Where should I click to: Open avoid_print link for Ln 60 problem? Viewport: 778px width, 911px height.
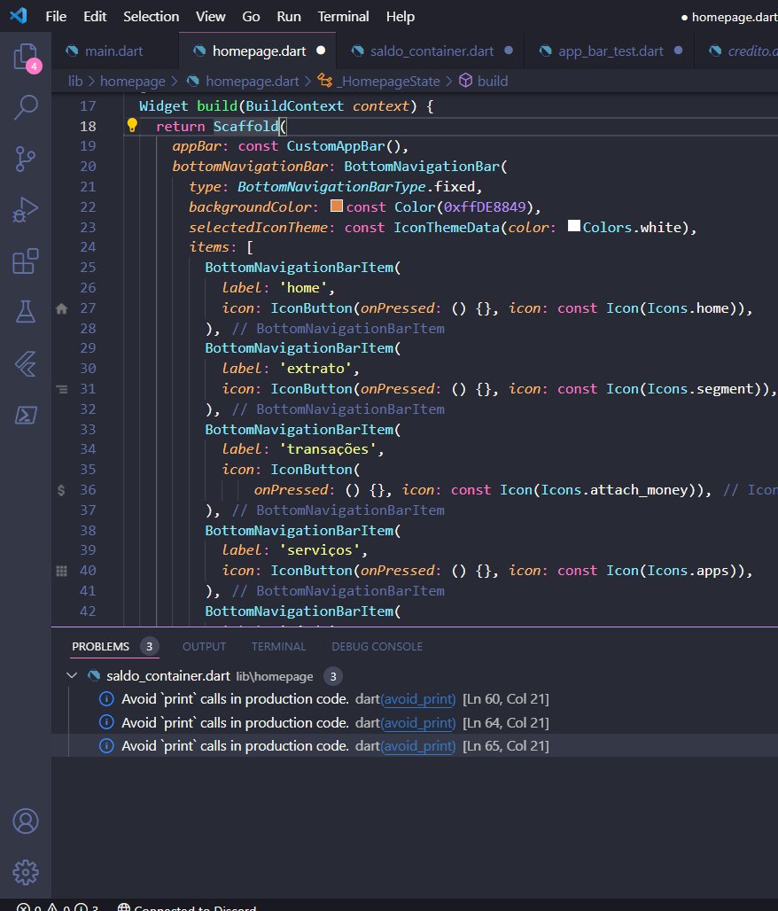point(418,699)
